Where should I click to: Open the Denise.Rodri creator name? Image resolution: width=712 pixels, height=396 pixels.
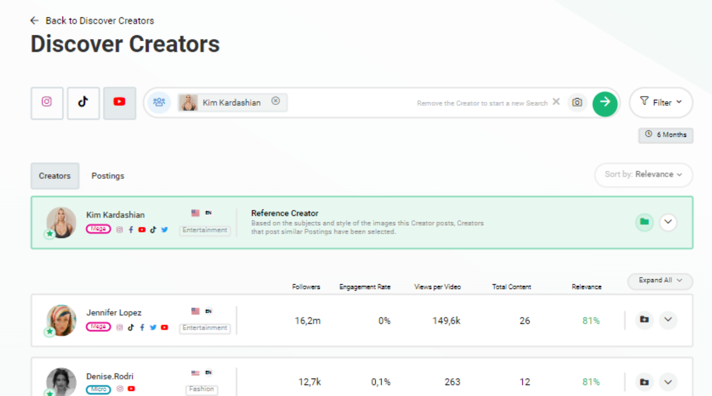click(x=110, y=377)
